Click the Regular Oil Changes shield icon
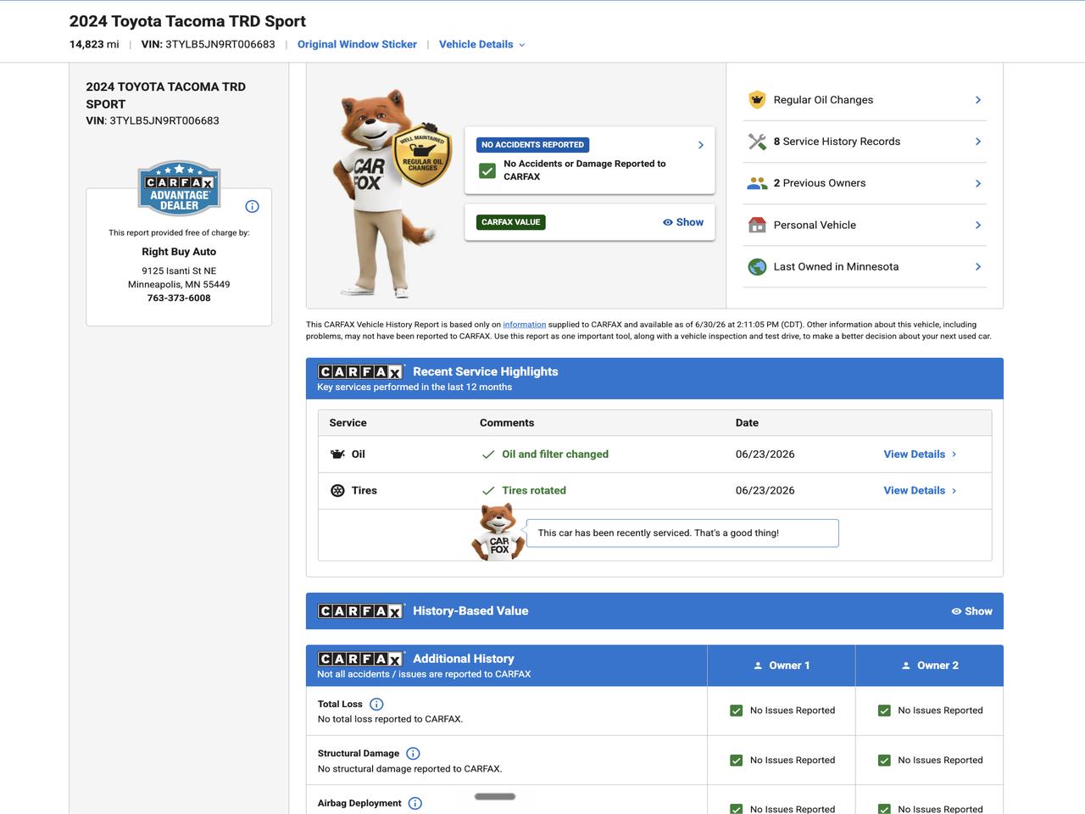1085x814 pixels. [757, 99]
